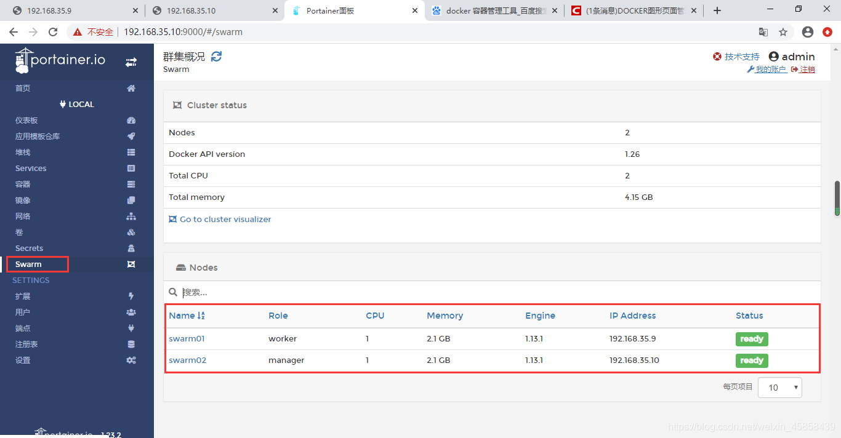This screenshot has height=438, width=841.
Task: Click the gears icon beside 设置
Action: (x=131, y=360)
